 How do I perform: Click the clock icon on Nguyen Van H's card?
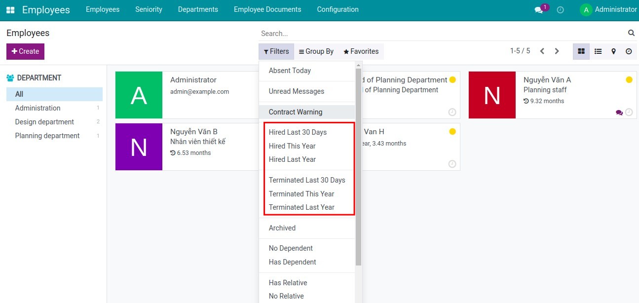tap(451, 164)
